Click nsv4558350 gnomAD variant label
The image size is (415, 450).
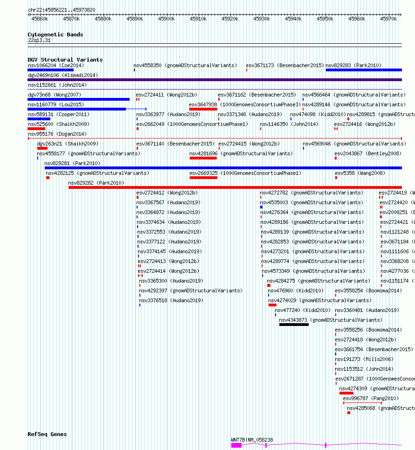click(186, 65)
